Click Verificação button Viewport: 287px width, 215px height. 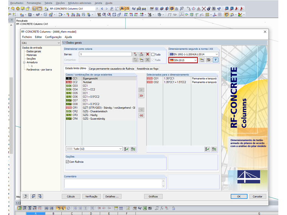coord(91,197)
